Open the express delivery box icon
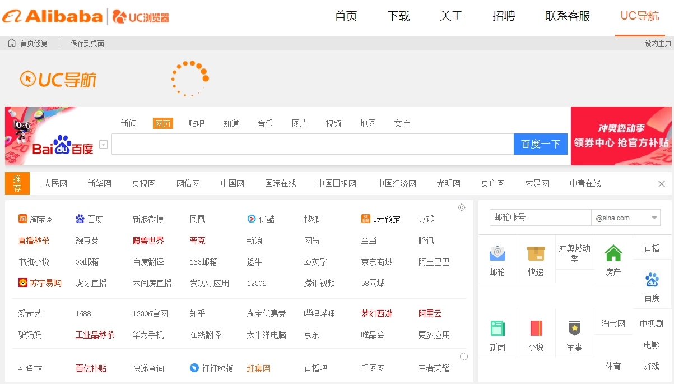This screenshot has height=384, width=674. click(x=536, y=254)
